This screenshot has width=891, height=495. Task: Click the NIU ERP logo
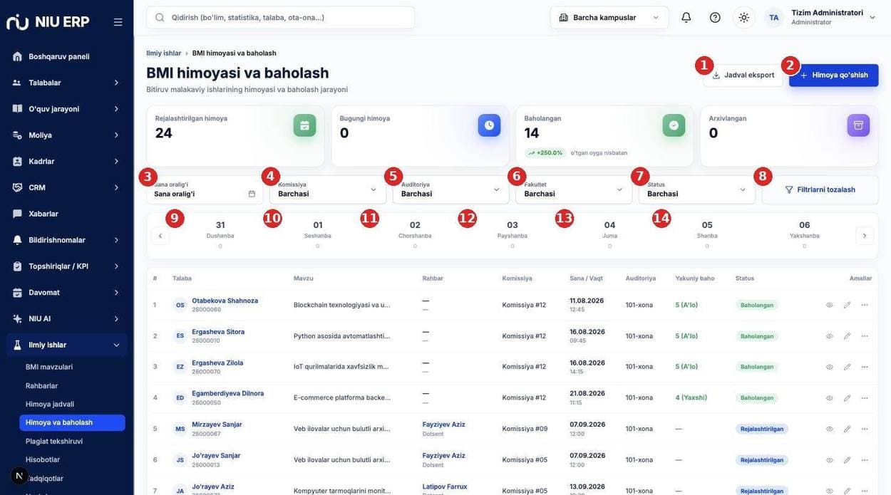click(48, 22)
